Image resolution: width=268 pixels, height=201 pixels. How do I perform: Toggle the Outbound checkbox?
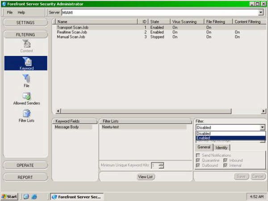[198, 165]
